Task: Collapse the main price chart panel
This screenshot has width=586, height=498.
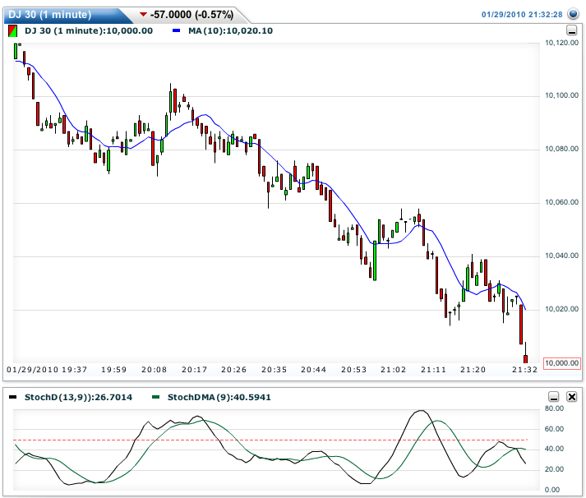Action: [571, 30]
